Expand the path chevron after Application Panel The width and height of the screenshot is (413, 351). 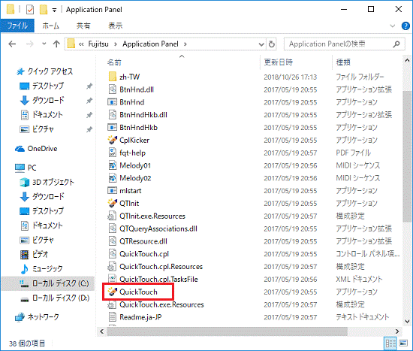coord(185,44)
